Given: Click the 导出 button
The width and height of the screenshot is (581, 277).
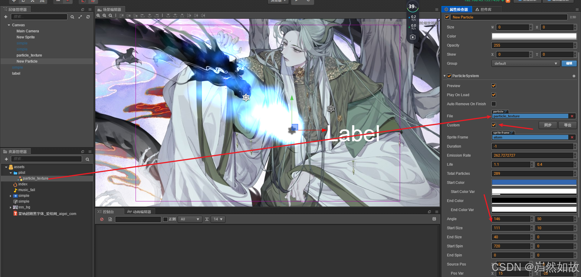Looking at the screenshot, I should pyautogui.click(x=568, y=125).
